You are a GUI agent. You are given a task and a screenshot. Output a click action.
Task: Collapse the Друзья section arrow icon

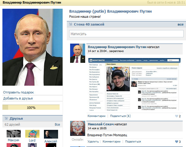pos(6,118)
